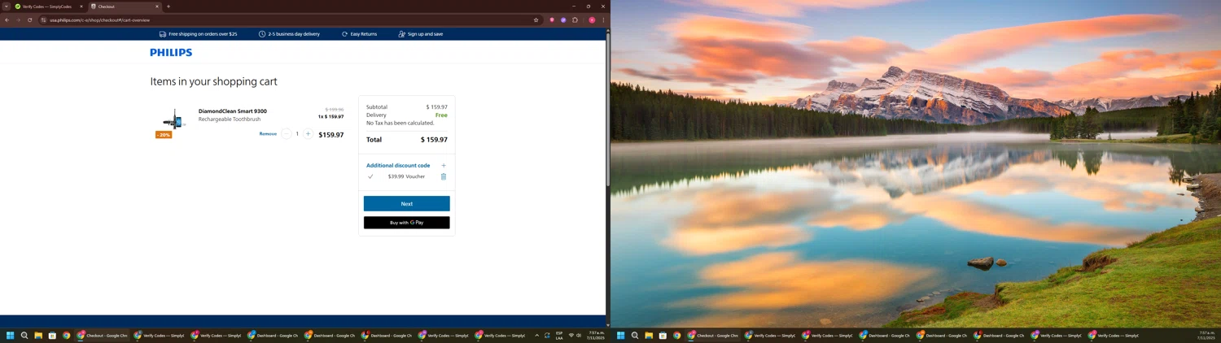1221x343 pixels.
Task: Go forward in browser history
Action: coord(18,20)
